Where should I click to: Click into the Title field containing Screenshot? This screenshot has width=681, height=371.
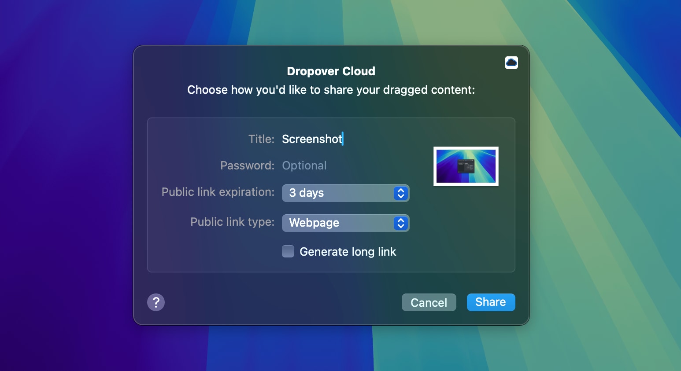pos(346,139)
